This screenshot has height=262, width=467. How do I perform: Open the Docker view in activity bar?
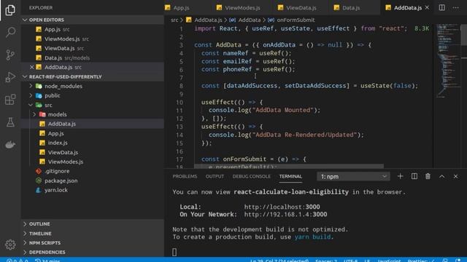10,145
